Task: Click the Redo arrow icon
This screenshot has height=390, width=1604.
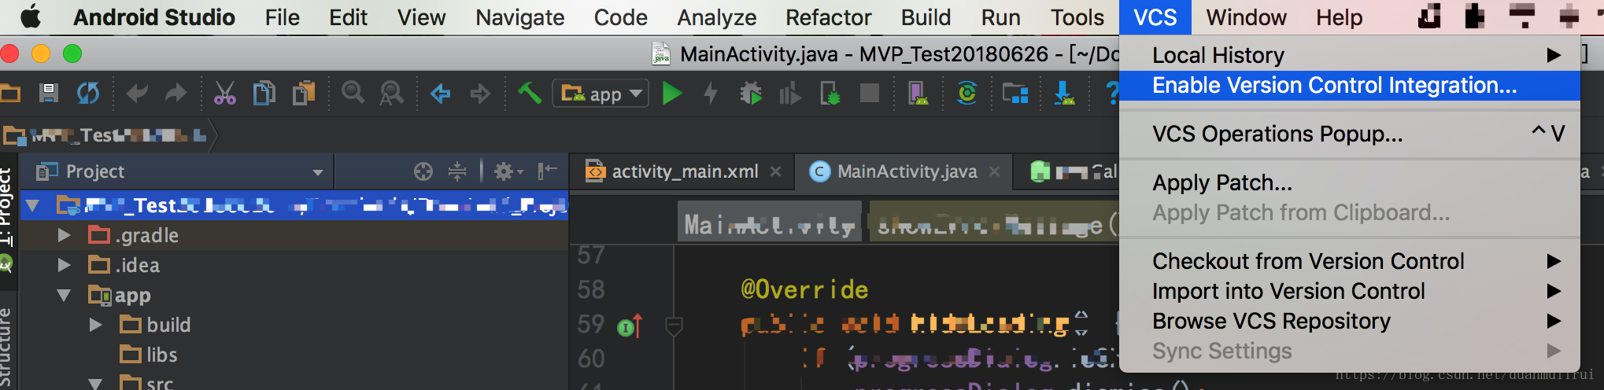Action: 176,94
